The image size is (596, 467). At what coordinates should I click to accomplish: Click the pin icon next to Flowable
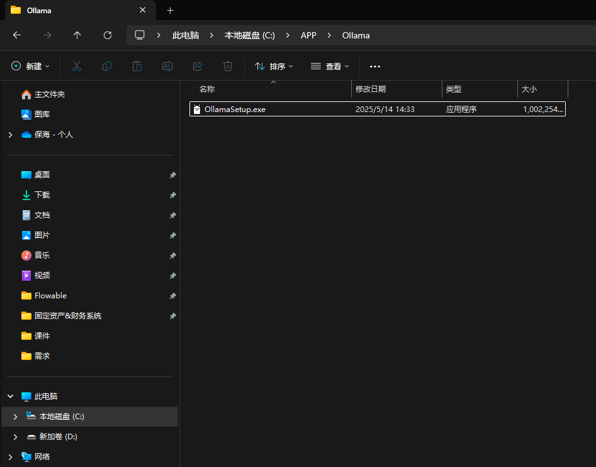(172, 296)
